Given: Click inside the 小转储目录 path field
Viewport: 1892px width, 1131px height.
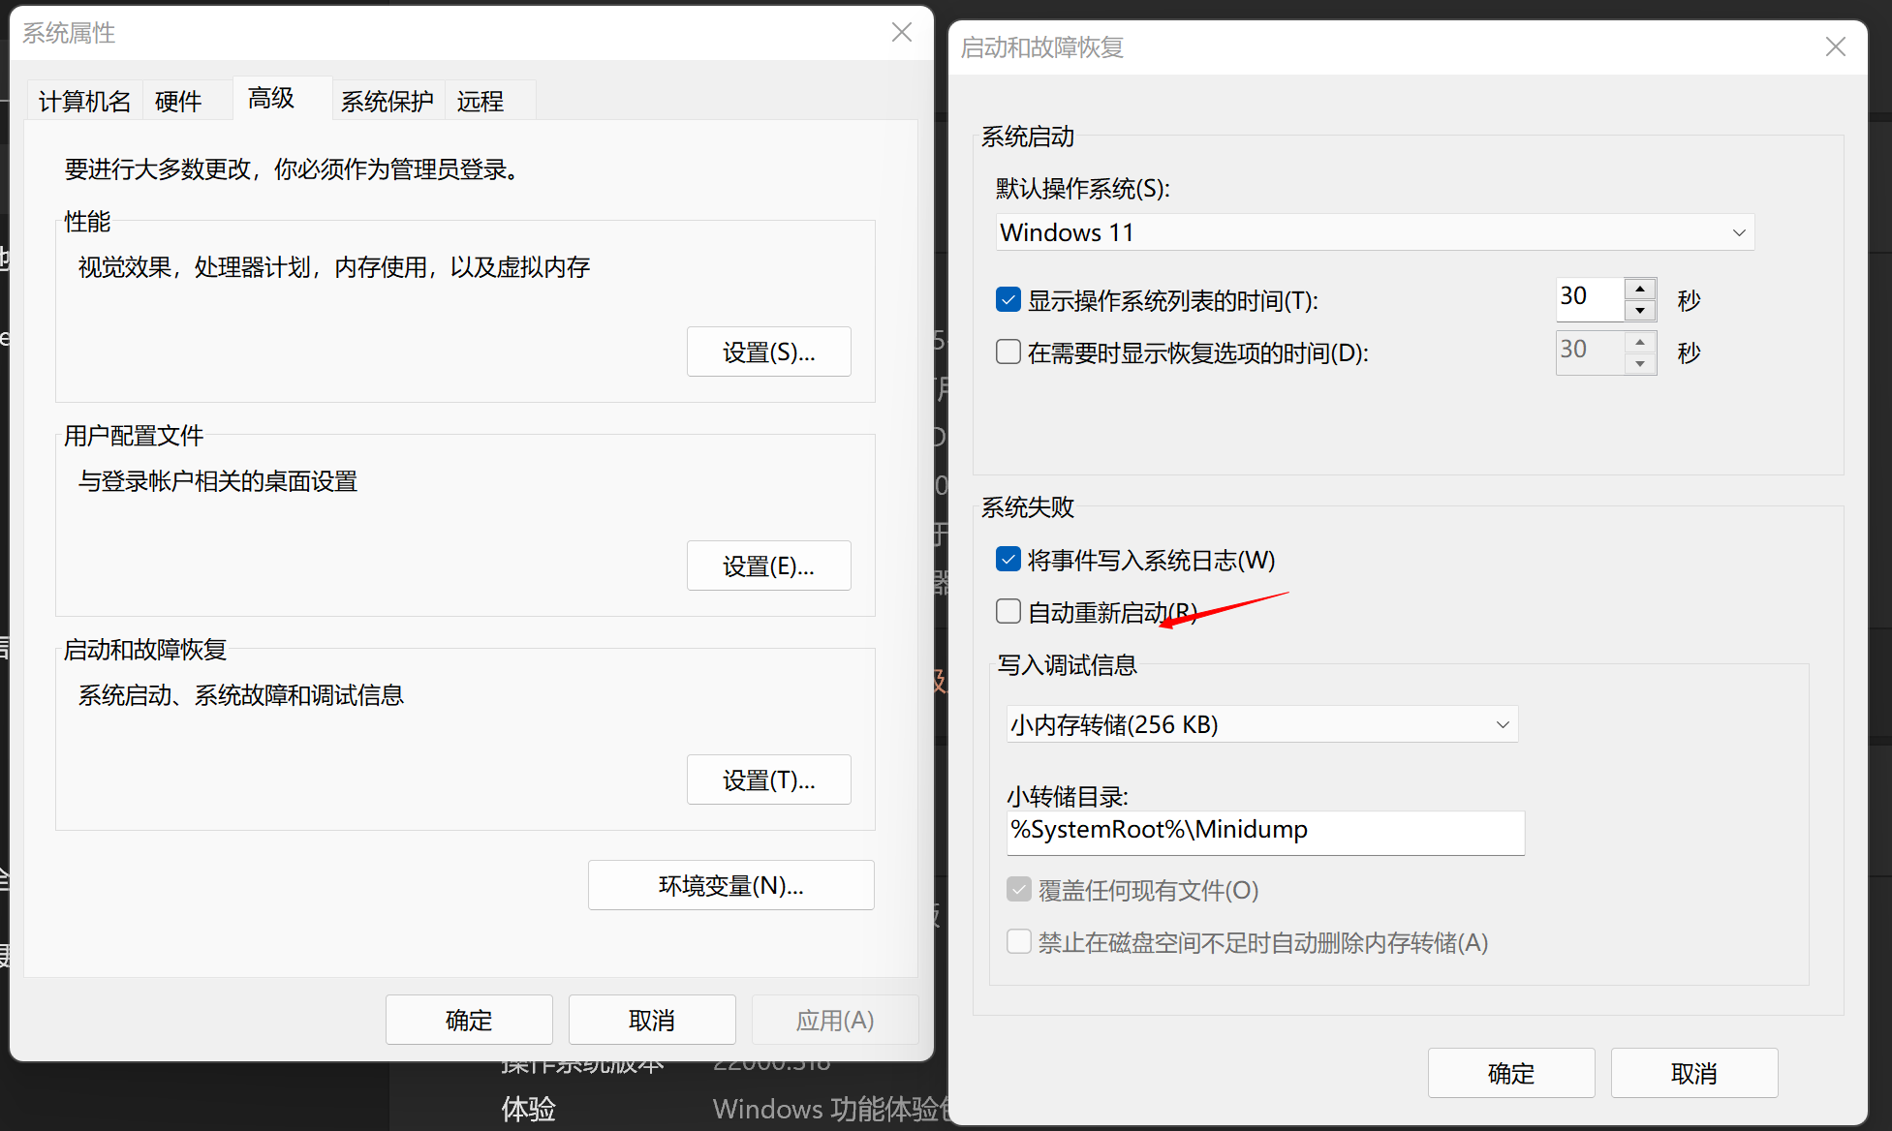Looking at the screenshot, I should click(x=1264, y=831).
